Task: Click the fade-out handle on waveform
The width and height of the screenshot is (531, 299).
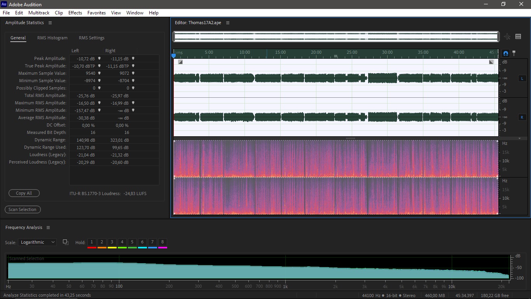Action: click(x=491, y=62)
